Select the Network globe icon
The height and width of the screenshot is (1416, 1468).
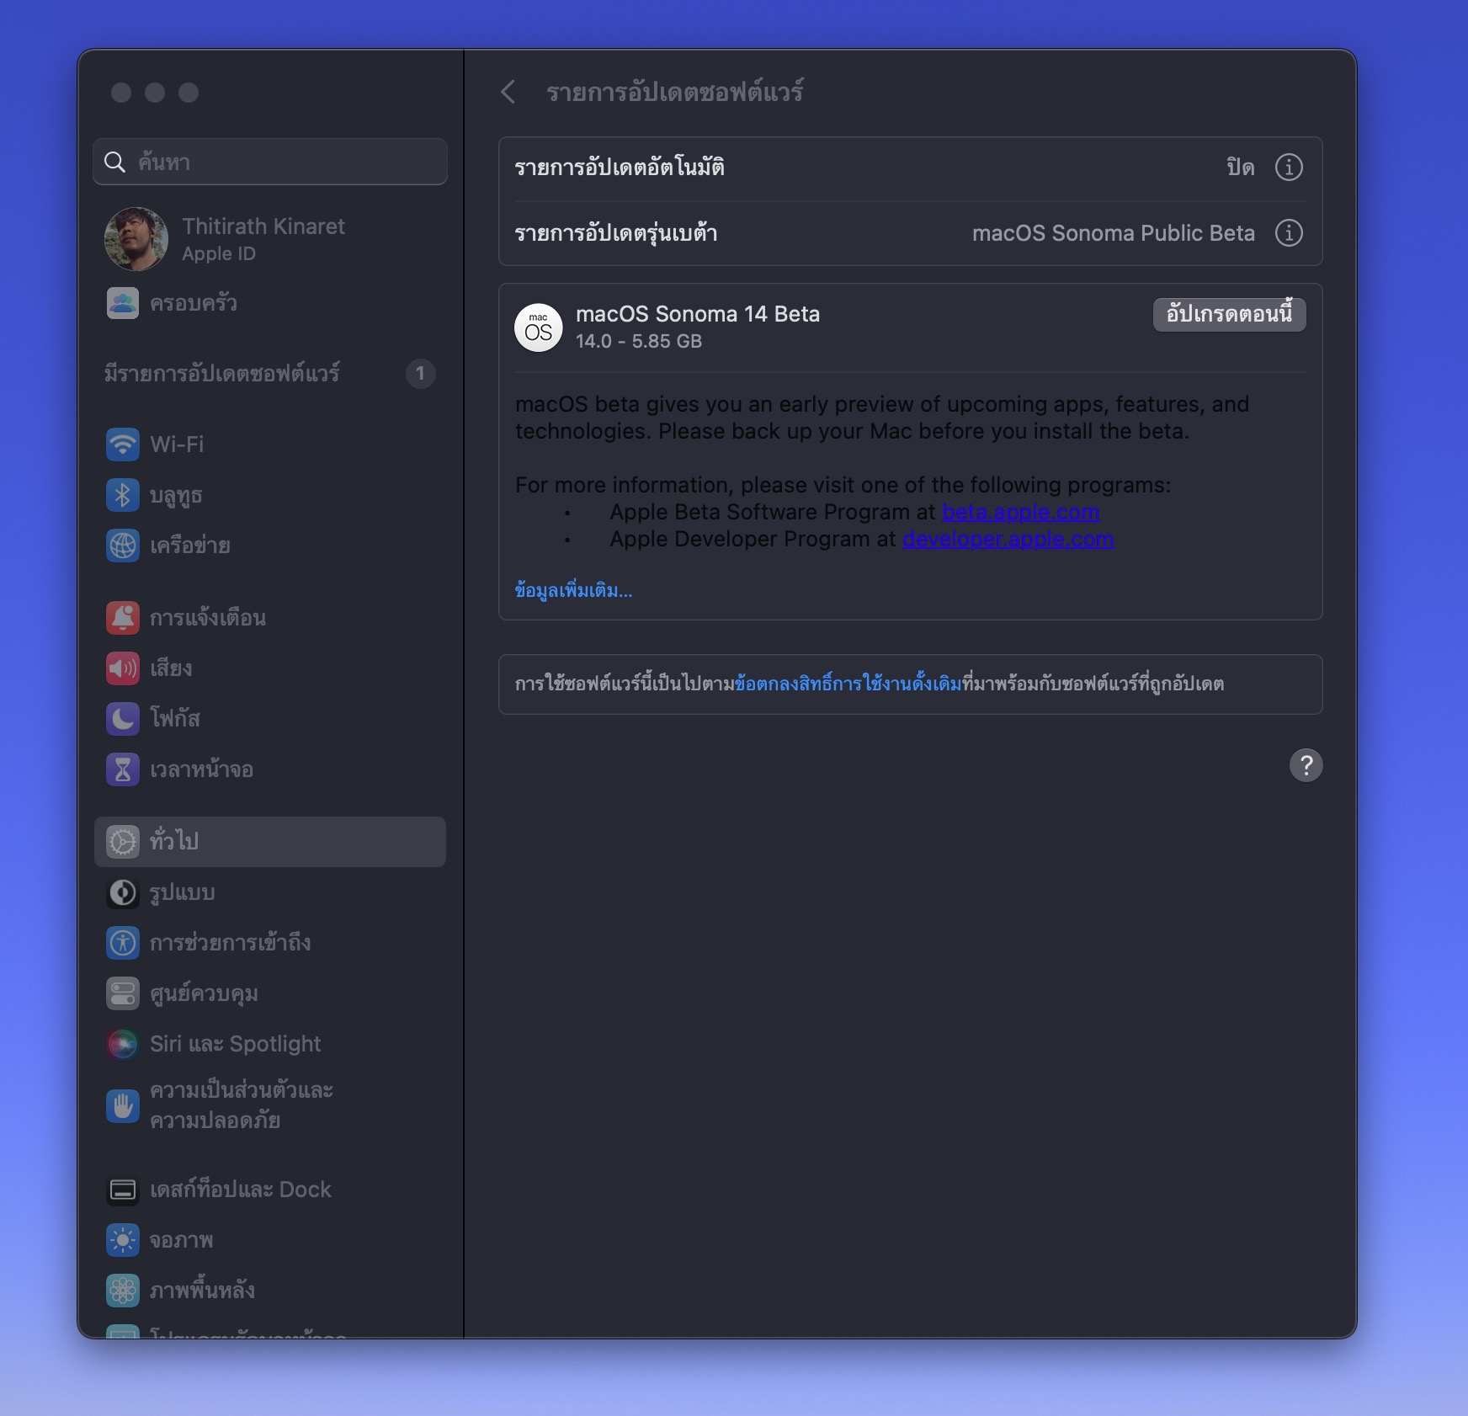(x=123, y=546)
